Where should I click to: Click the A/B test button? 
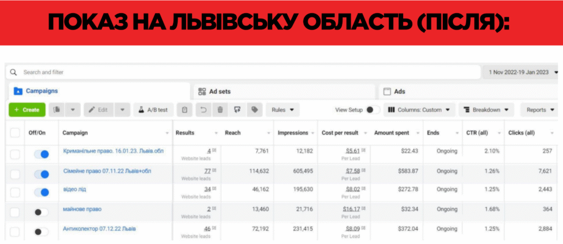pyautogui.click(x=153, y=110)
